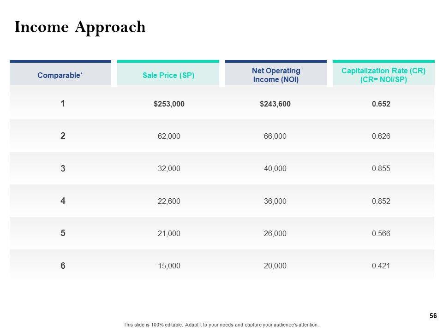Select the 36,000 NOI cell
The width and height of the screenshot is (443, 332).
tap(275, 201)
